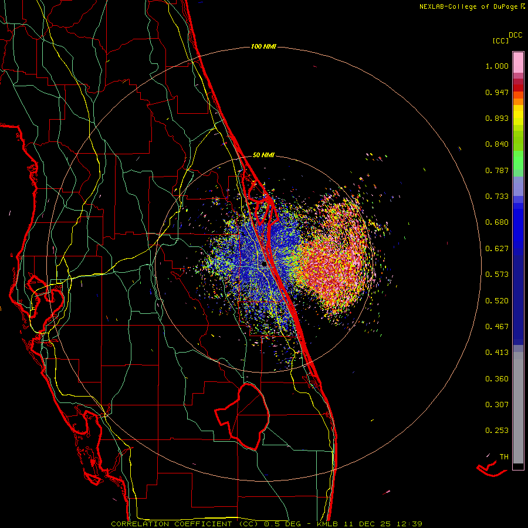
Task: Pick the gray lower segment of color bar
Action: pyautogui.click(x=518, y=408)
